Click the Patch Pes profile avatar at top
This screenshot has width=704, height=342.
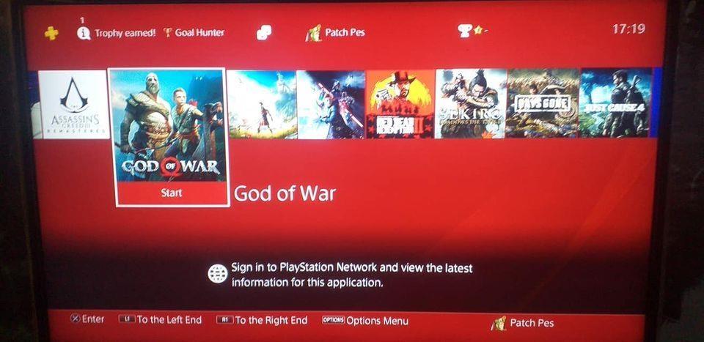(314, 33)
